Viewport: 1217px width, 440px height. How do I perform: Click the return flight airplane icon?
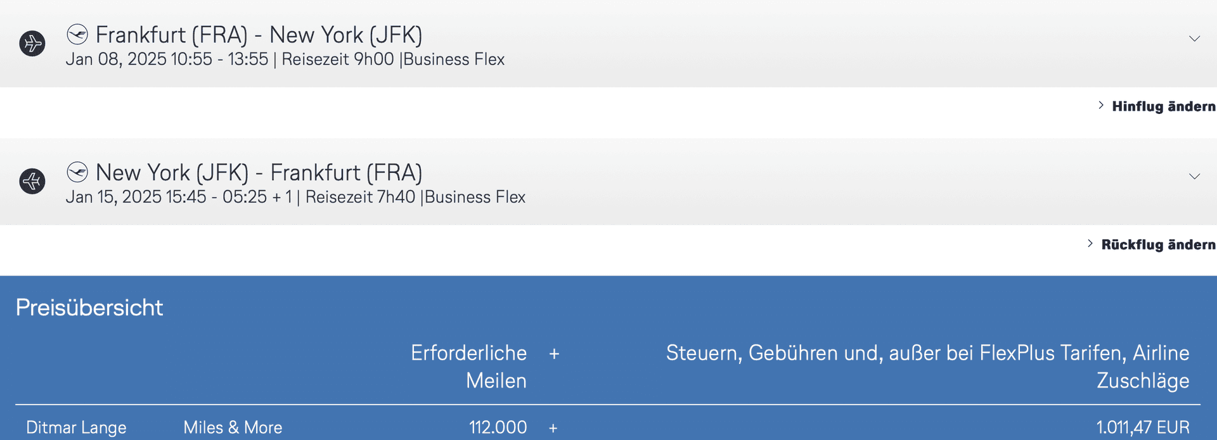point(32,182)
